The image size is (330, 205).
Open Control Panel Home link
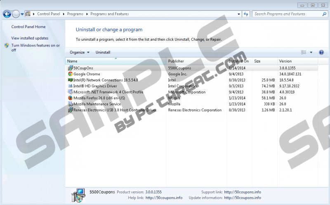28,27
